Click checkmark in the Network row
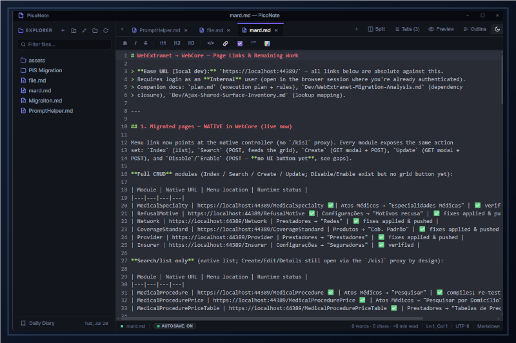This screenshot has height=343, width=516. click(356, 221)
